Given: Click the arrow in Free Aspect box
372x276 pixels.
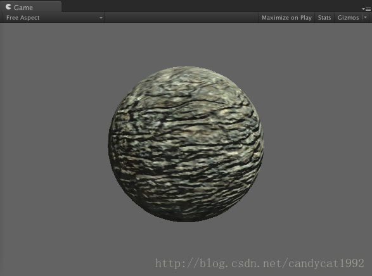Looking at the screenshot, I should click(x=101, y=18).
